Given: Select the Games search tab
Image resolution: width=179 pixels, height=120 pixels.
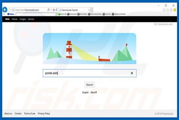Looking at the screenshot, I should [31, 19].
